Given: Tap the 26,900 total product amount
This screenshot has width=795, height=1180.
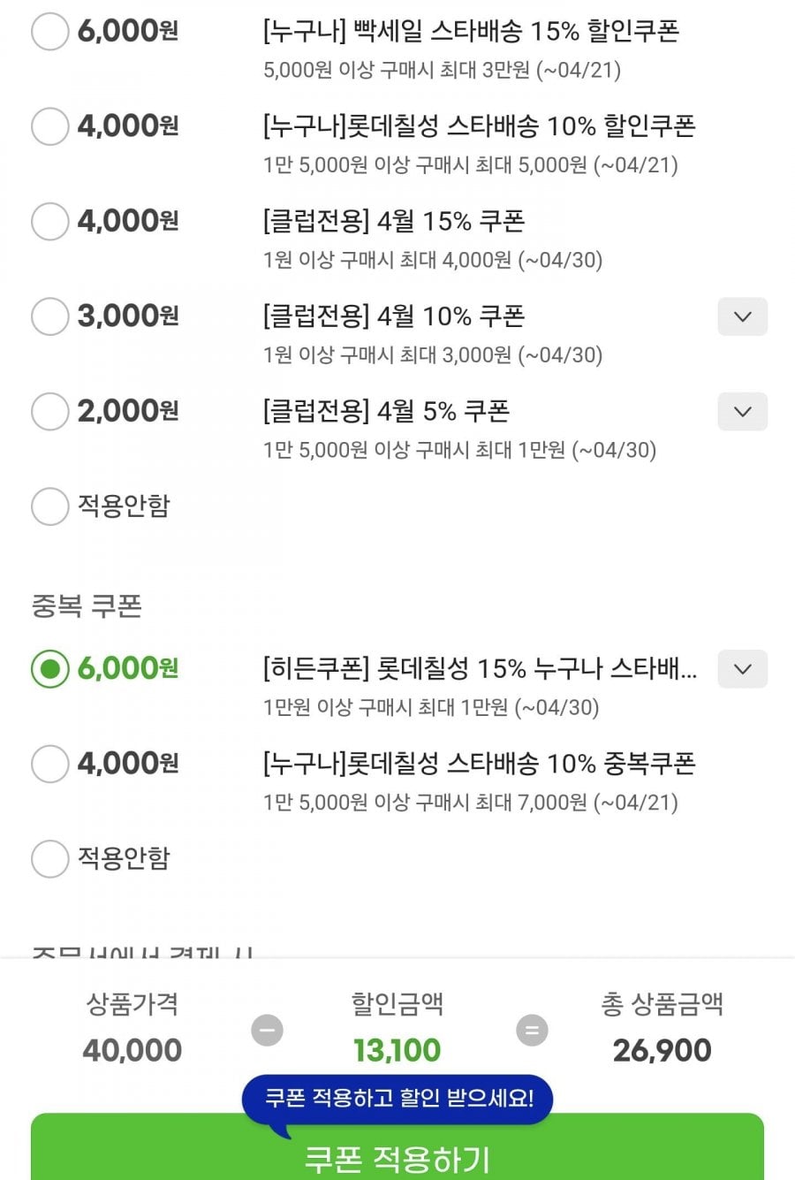Looking at the screenshot, I should [x=662, y=1050].
